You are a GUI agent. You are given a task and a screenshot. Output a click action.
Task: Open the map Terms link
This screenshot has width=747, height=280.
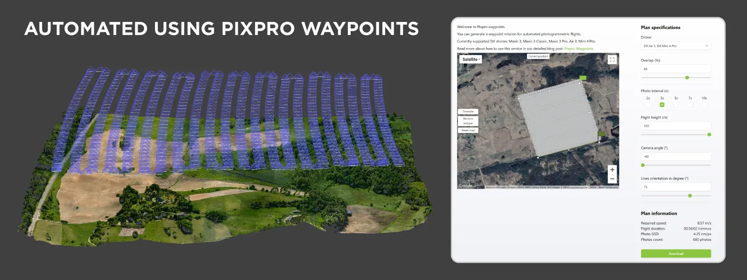[x=593, y=187]
